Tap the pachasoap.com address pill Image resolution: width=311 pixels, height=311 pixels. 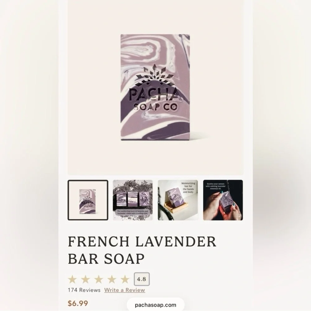(x=155, y=305)
